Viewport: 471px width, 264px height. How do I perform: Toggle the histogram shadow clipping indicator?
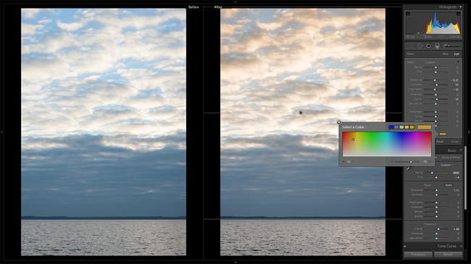click(x=408, y=14)
